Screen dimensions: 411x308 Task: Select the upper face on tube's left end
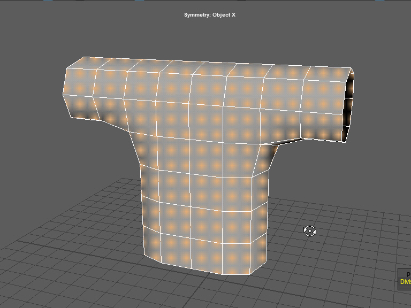[x=80, y=82]
